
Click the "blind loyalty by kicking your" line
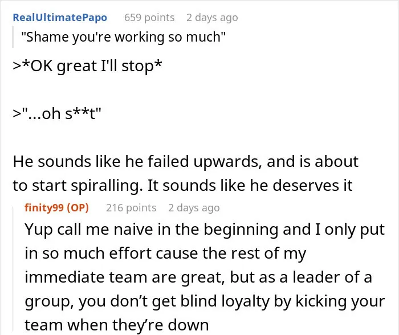pyautogui.click(x=205, y=301)
